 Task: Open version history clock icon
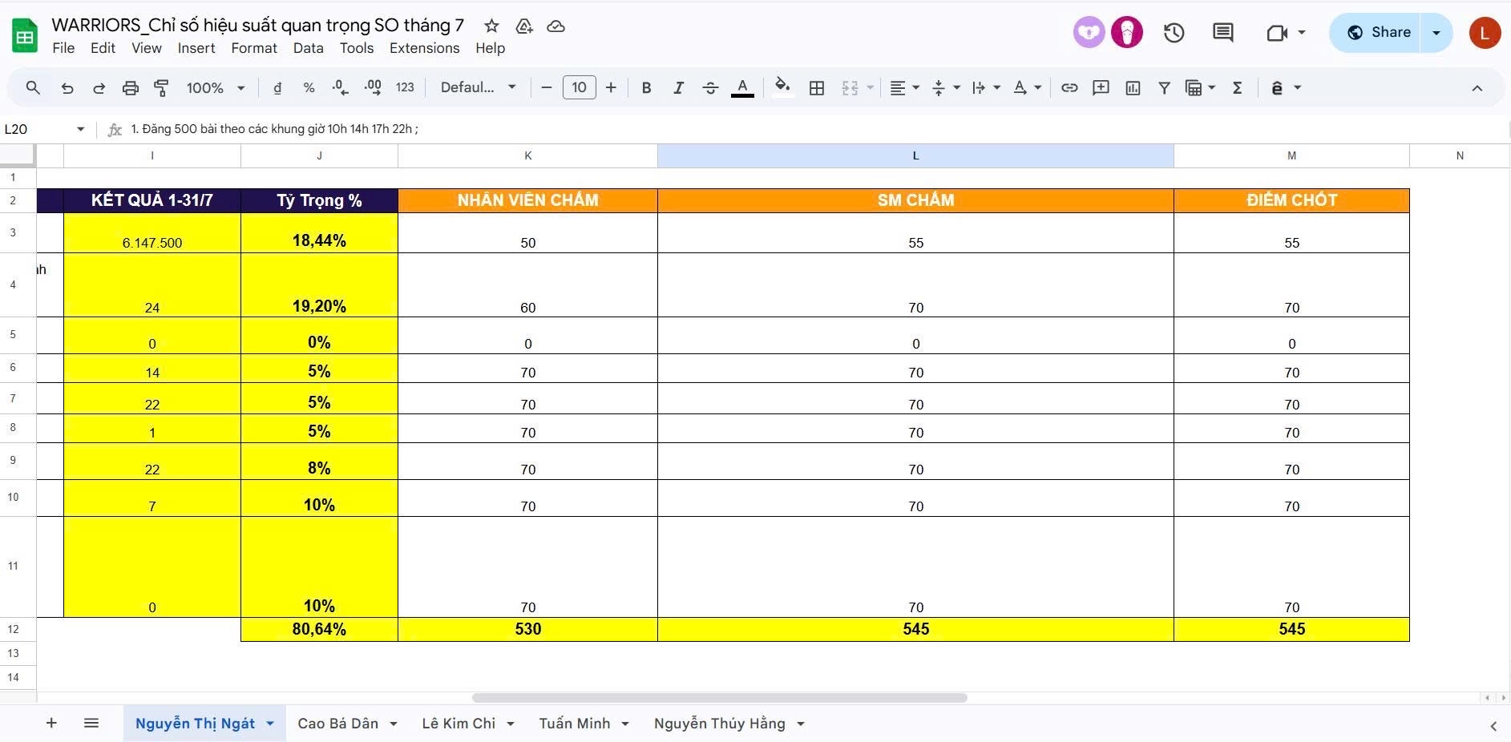click(x=1174, y=33)
